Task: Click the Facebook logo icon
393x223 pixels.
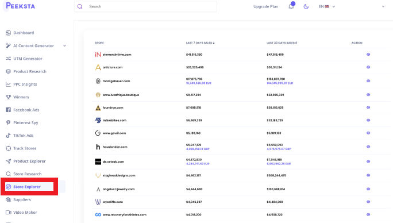Action: pos(8,110)
